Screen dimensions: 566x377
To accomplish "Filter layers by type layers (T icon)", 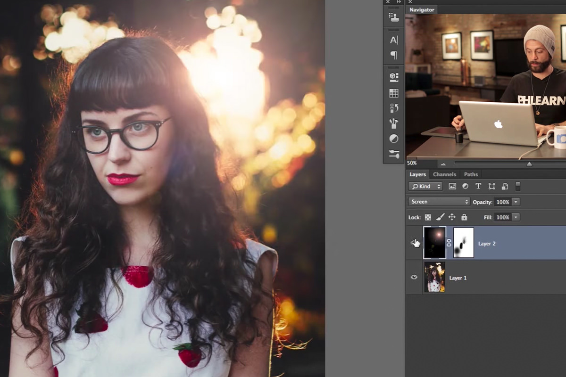I will [x=478, y=186].
